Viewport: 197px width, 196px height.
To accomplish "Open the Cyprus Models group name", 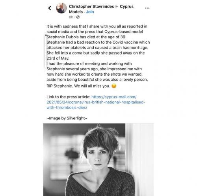I will [101, 9].
